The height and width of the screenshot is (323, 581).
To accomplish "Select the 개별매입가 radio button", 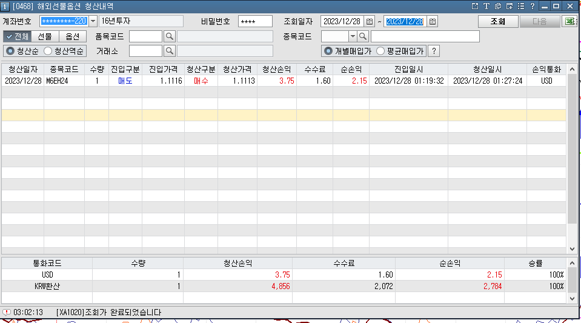I will (328, 51).
